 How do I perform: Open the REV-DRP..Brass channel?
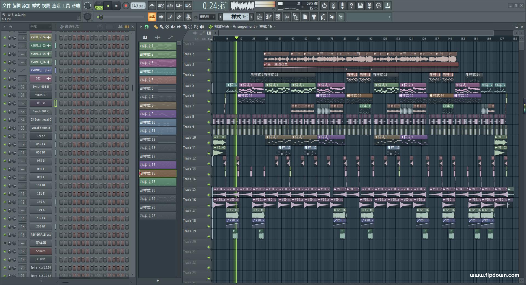tap(41, 235)
